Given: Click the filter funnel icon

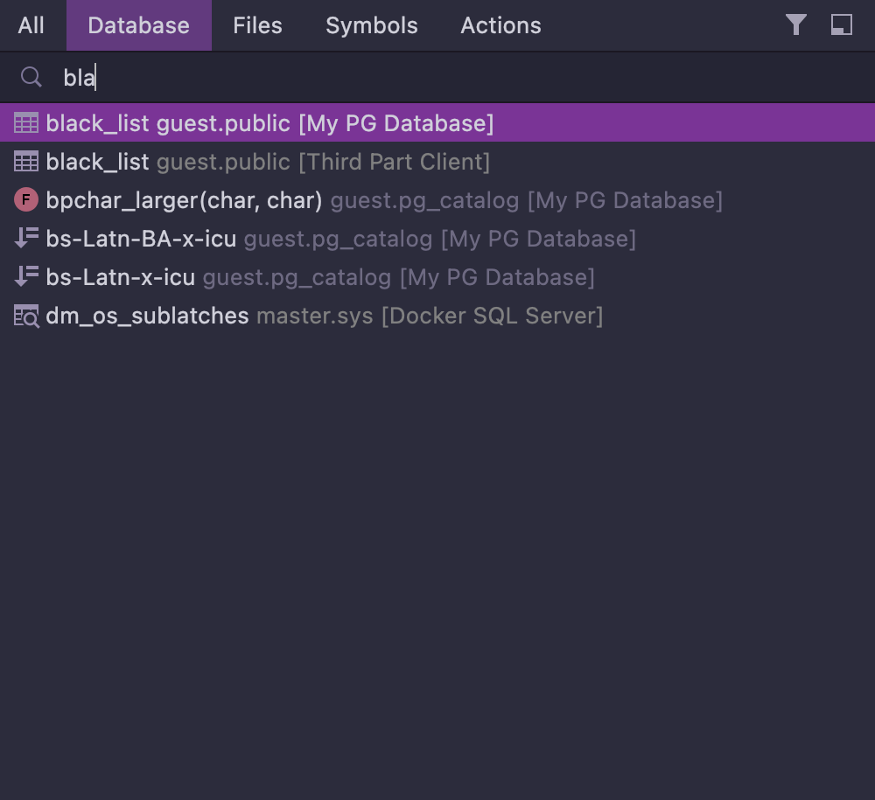Looking at the screenshot, I should point(795,24).
